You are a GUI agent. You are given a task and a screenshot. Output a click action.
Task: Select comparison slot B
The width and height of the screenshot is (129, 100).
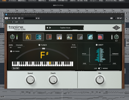tap(12, 22)
